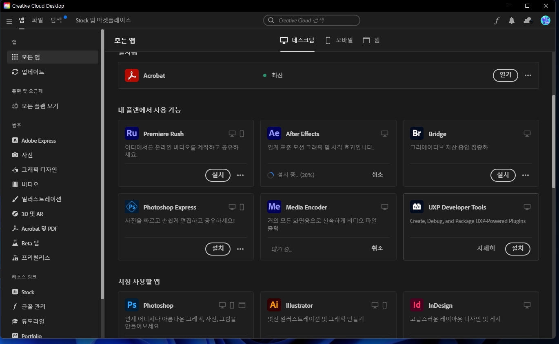Select the 웹 platform tab
This screenshot has height=344, width=559.
coord(371,40)
